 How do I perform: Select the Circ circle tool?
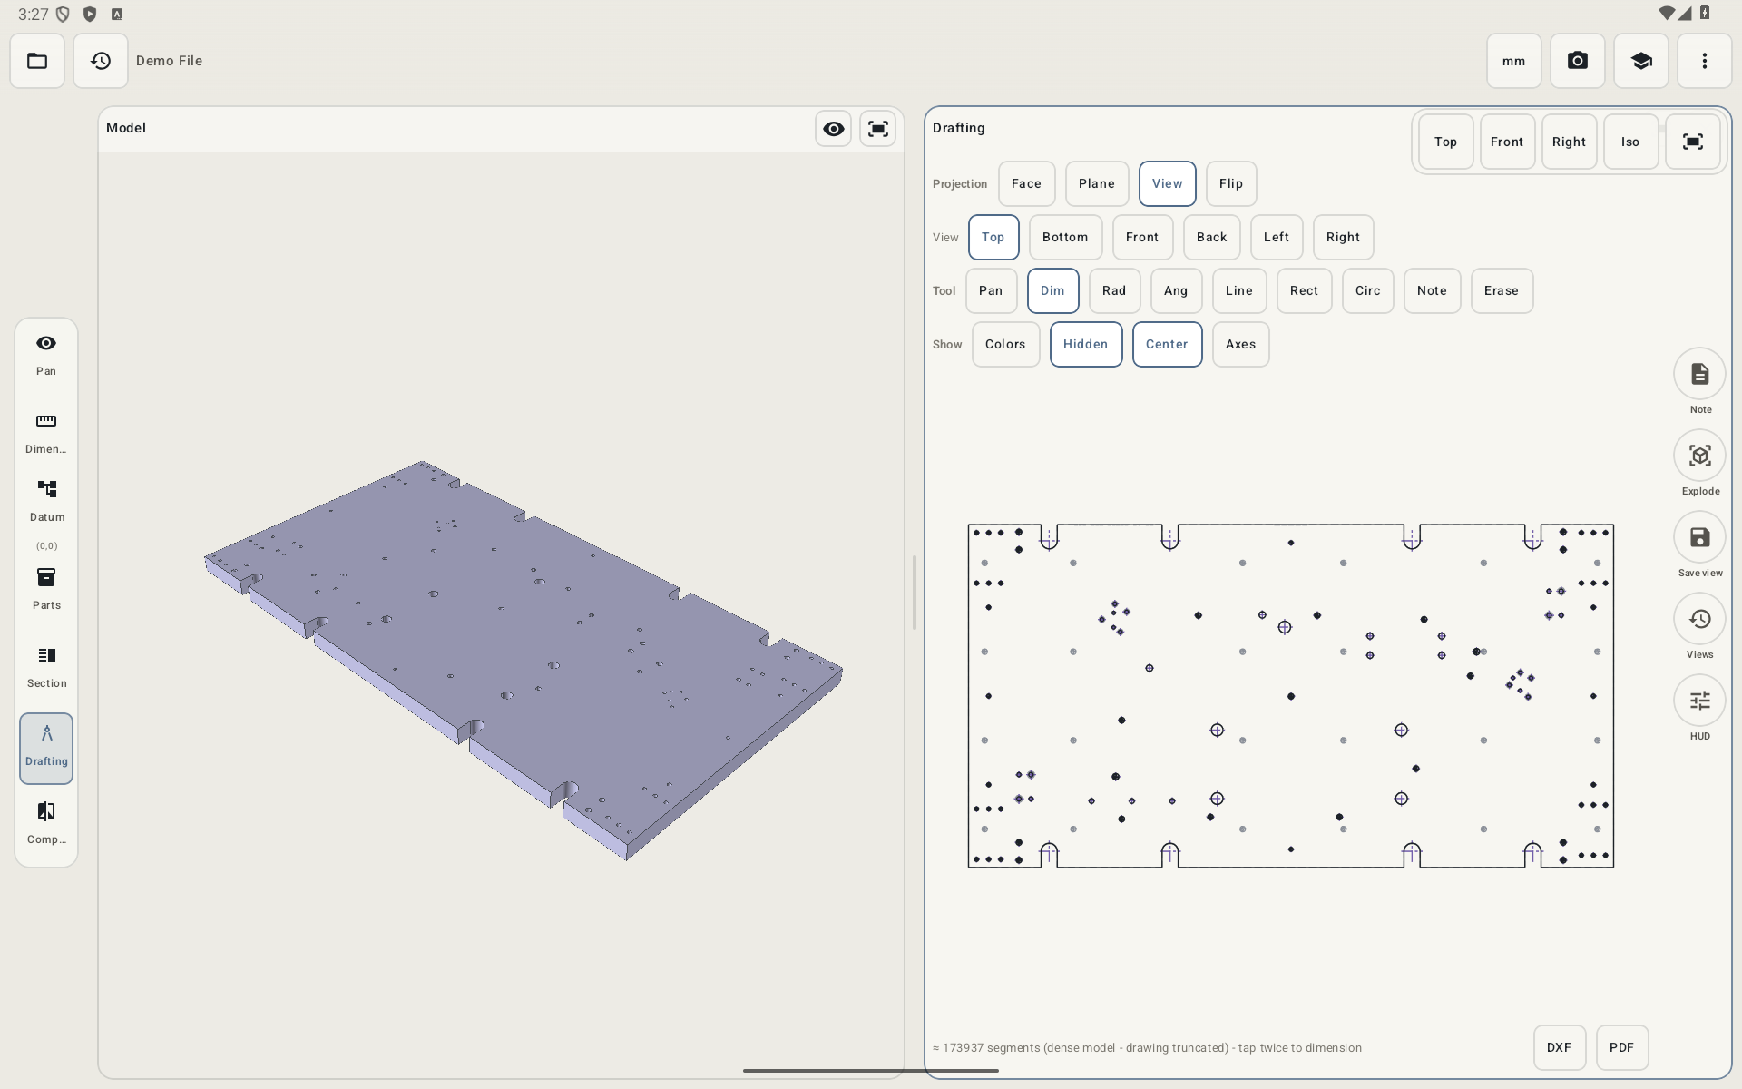pyautogui.click(x=1368, y=291)
